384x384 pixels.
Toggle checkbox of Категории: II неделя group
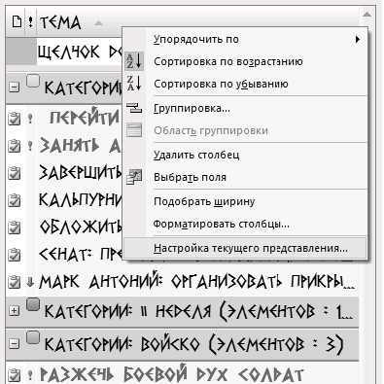tap(33, 305)
